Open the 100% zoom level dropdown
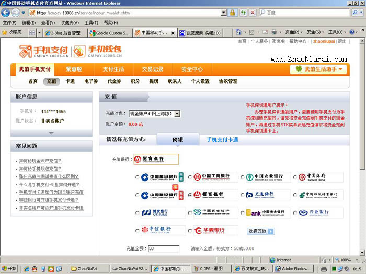The image size is (366, 274). (x=357, y=260)
